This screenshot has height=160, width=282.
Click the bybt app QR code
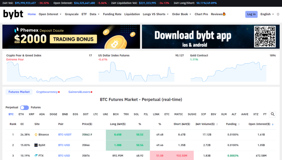[265, 37]
